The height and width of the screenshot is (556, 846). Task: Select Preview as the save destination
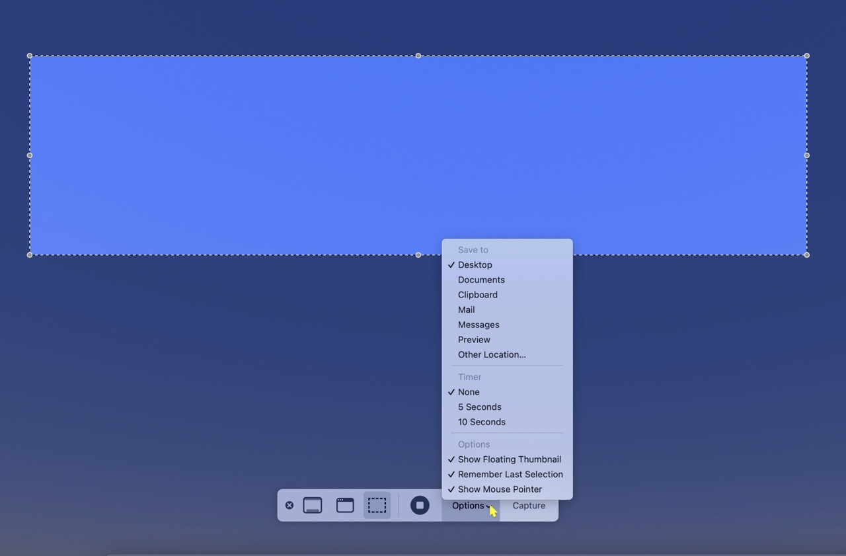coord(474,339)
